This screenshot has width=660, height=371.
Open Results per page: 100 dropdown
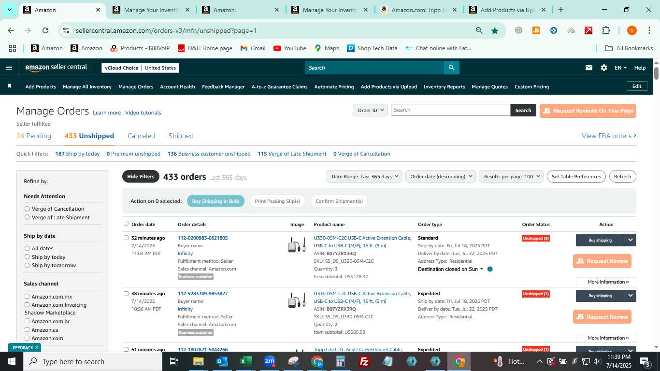tap(511, 176)
